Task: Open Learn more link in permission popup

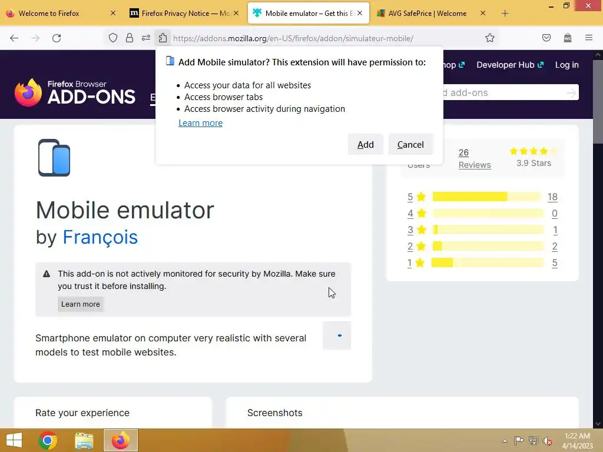Action: 200,123
